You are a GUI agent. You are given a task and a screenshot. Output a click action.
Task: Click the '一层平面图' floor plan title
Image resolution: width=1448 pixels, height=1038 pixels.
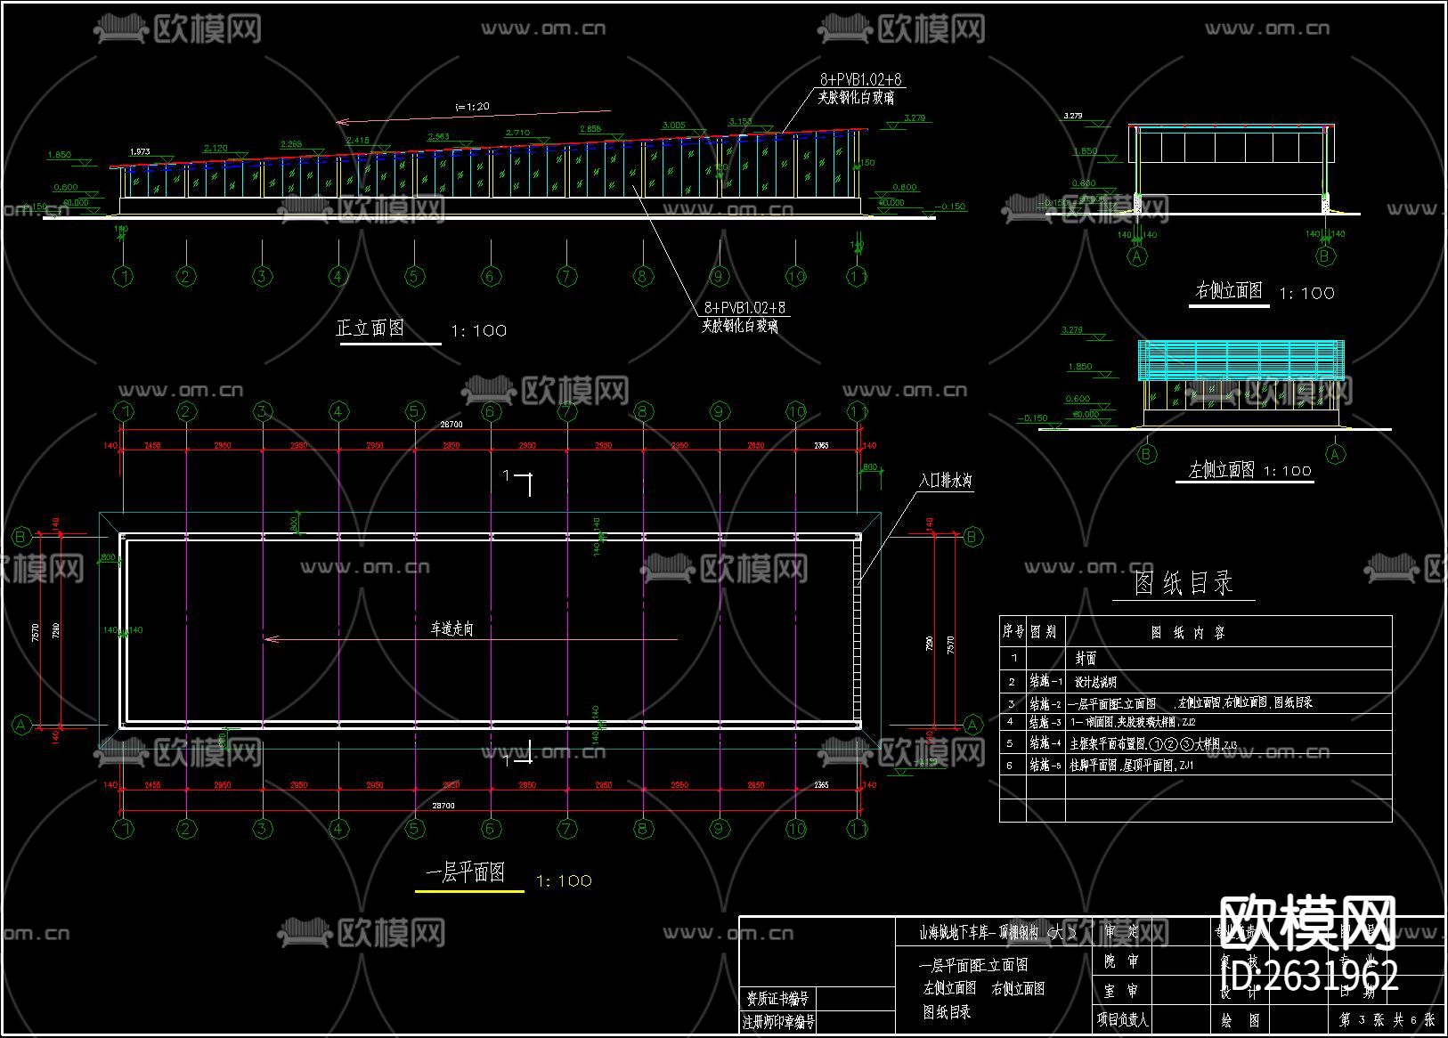tap(465, 872)
